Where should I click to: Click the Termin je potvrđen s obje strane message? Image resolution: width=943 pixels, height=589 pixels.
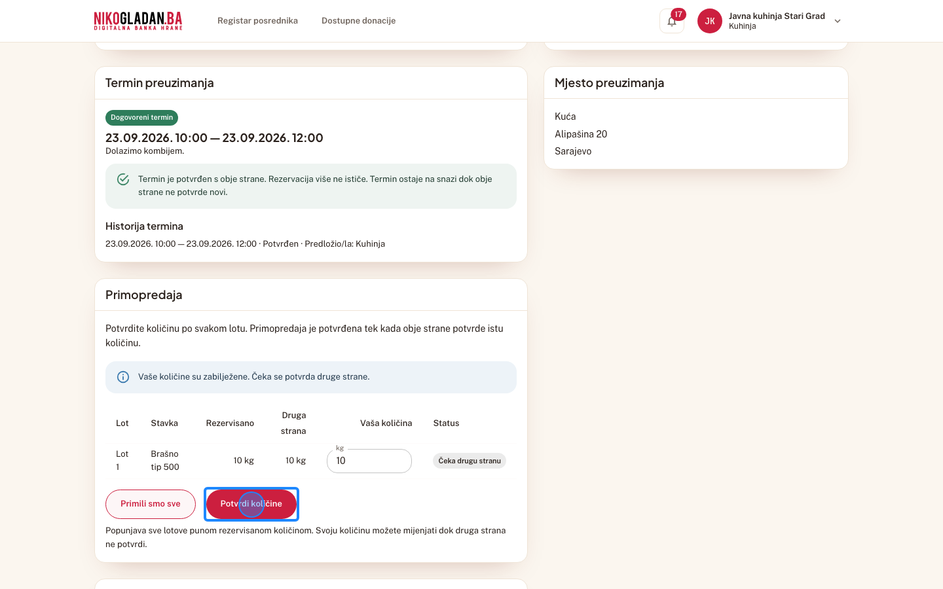tap(315, 186)
